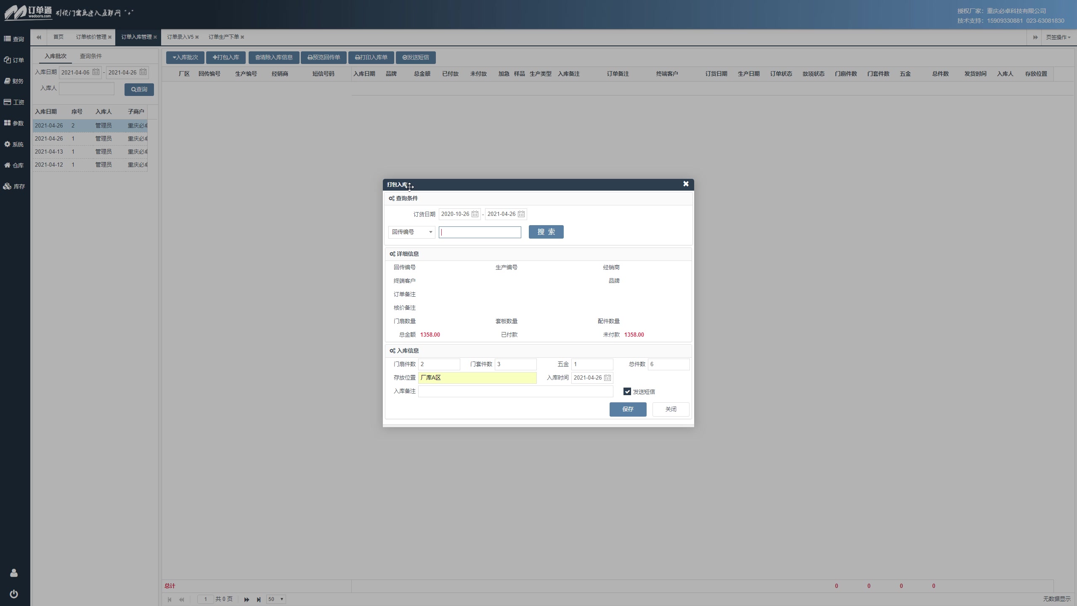Switch to the 订单录入V5 tab
The image size is (1077, 606).
[180, 37]
